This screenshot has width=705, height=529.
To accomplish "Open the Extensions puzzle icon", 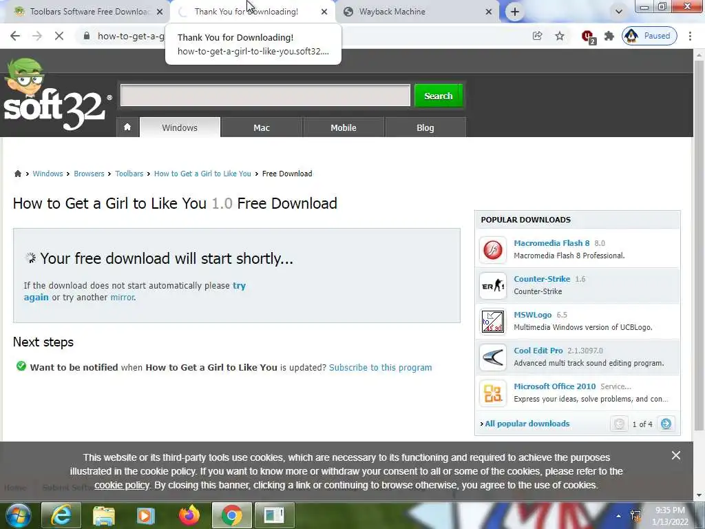I will [609, 36].
